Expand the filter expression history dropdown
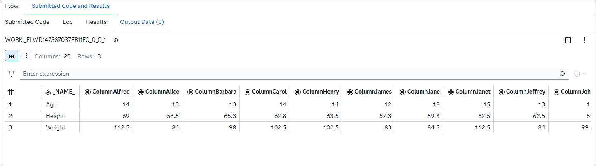The image size is (596, 166). [580, 74]
